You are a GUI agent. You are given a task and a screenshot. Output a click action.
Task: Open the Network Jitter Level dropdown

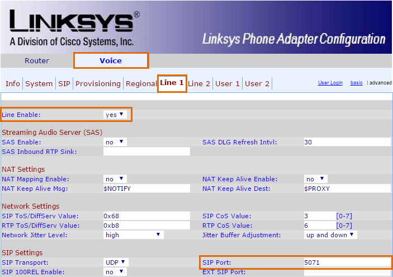134,235
